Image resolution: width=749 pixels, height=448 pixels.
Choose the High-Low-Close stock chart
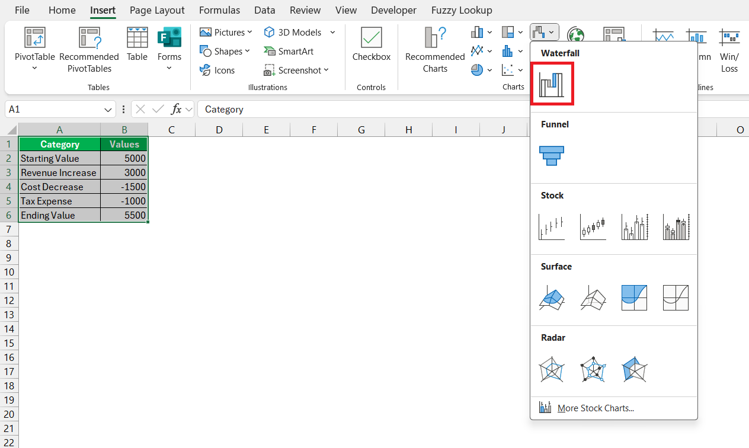(x=552, y=226)
